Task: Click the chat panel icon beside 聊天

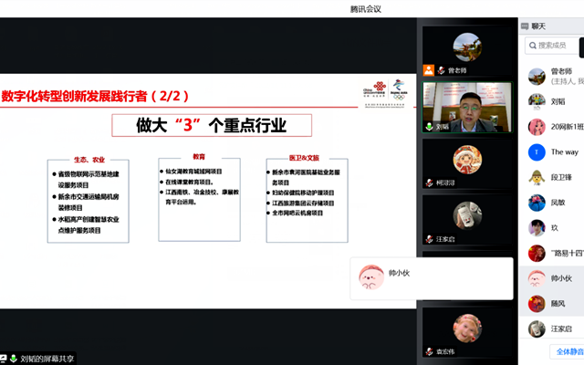Action: tap(524, 26)
